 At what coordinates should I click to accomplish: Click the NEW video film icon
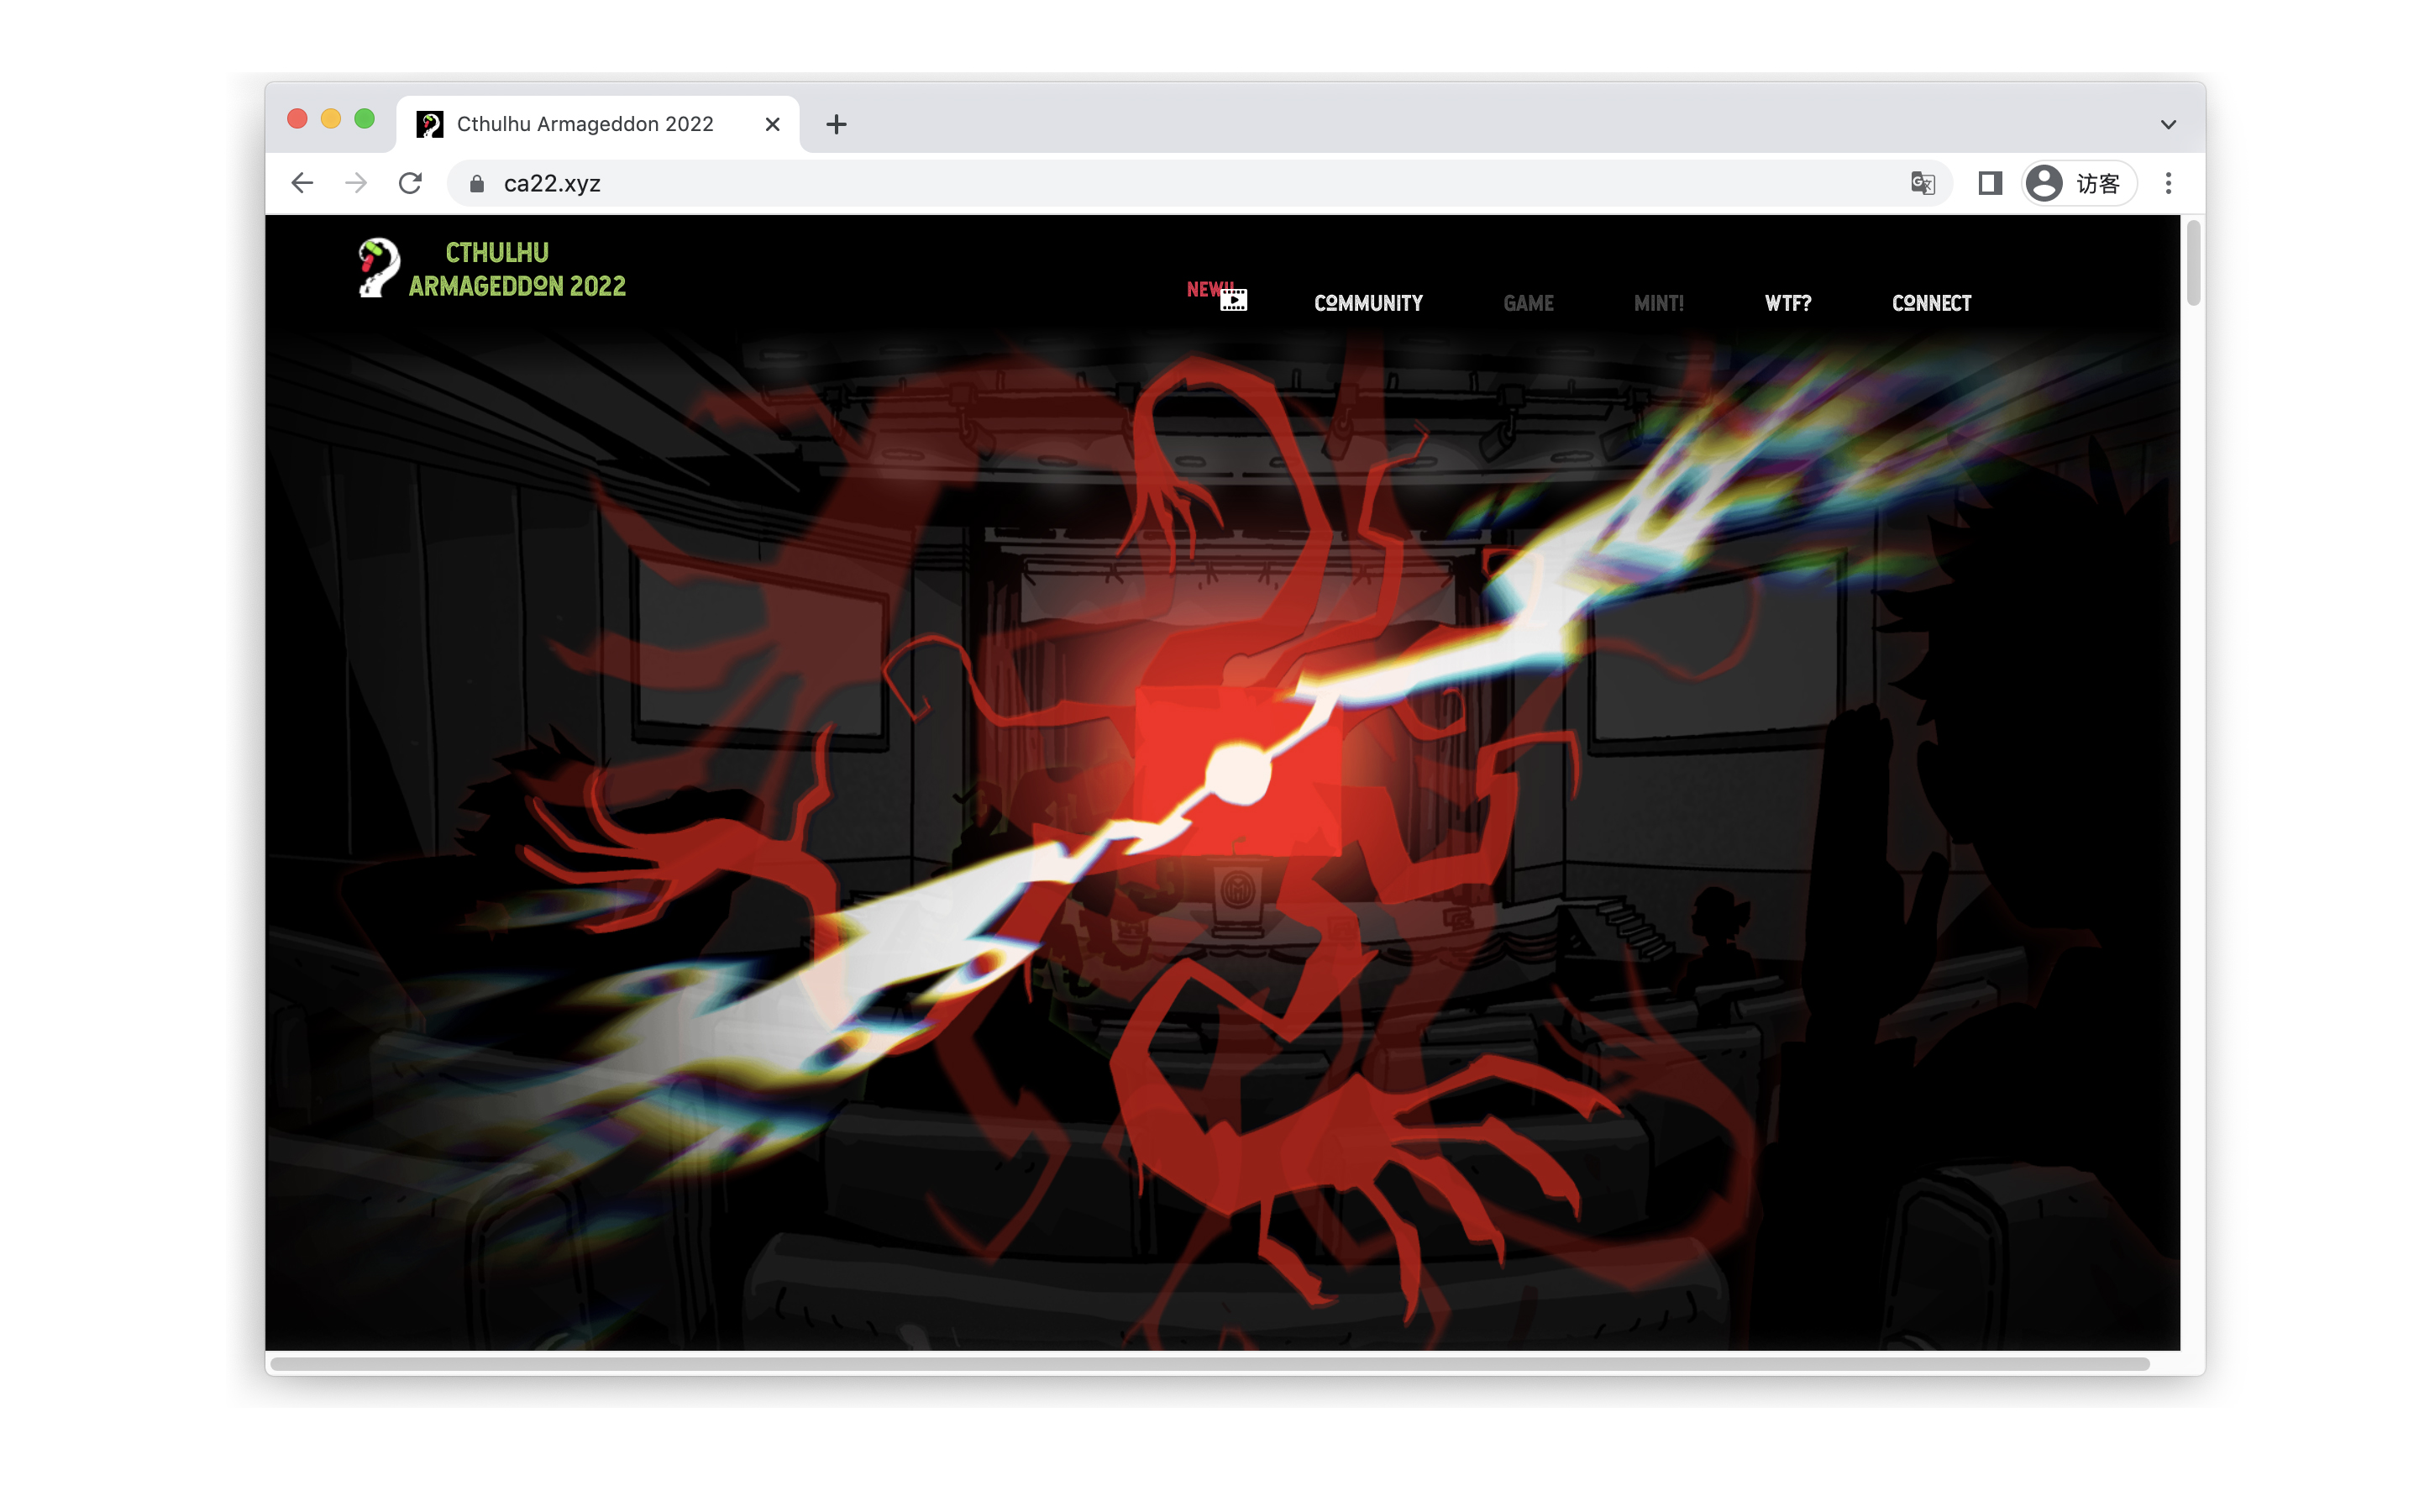pyautogui.click(x=1232, y=299)
